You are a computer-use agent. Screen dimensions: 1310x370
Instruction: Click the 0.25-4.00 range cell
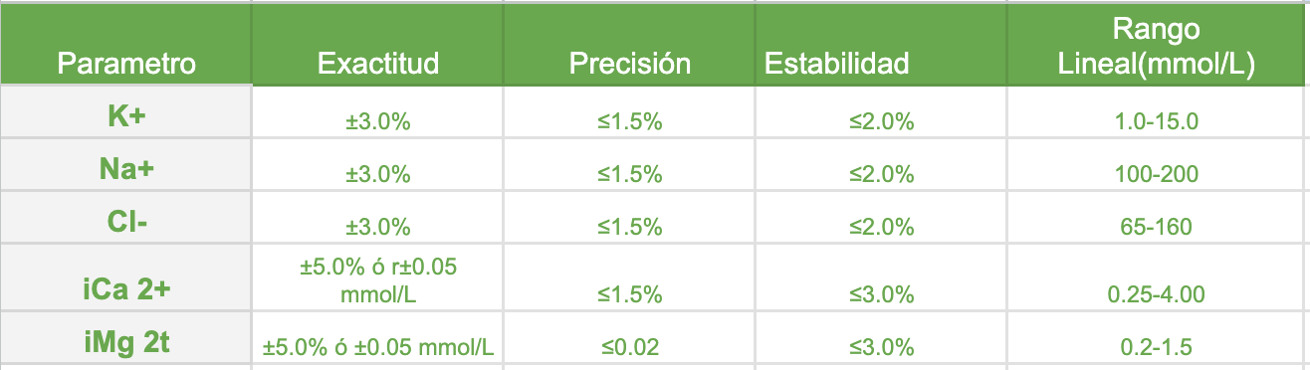1158,277
